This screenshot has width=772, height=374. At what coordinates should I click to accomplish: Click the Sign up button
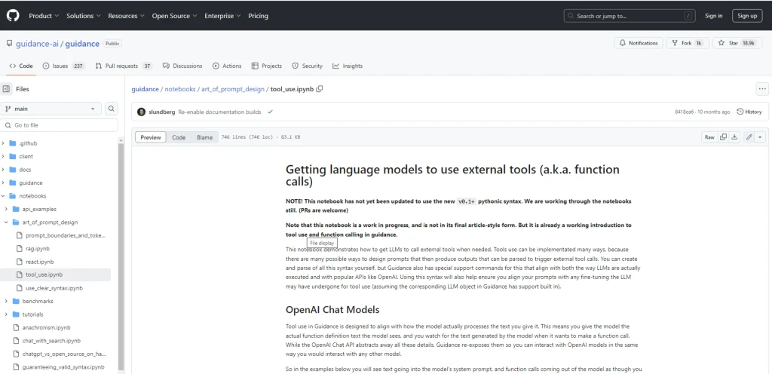(x=747, y=15)
